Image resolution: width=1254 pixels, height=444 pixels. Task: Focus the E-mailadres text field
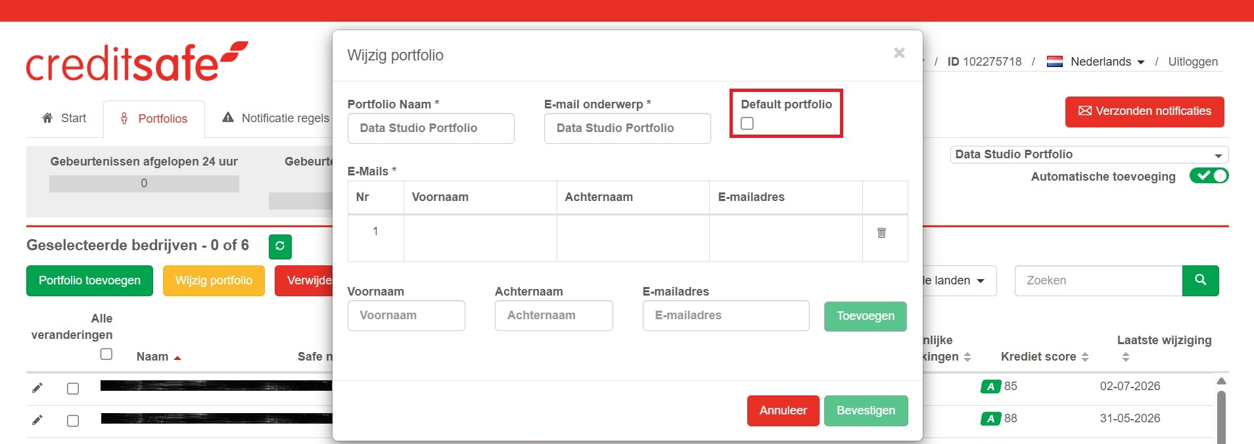pyautogui.click(x=726, y=315)
